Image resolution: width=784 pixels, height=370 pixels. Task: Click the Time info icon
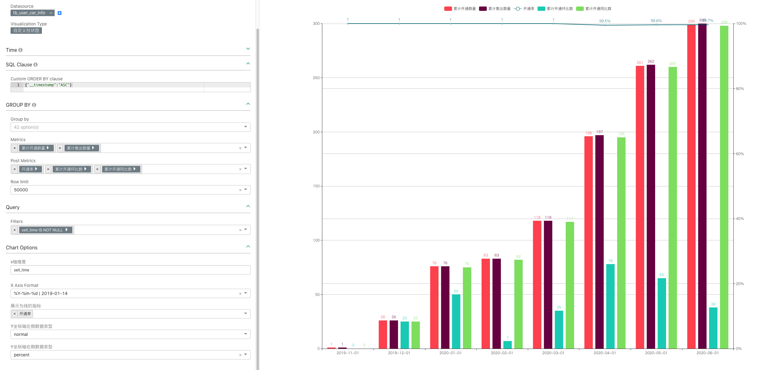(x=20, y=50)
